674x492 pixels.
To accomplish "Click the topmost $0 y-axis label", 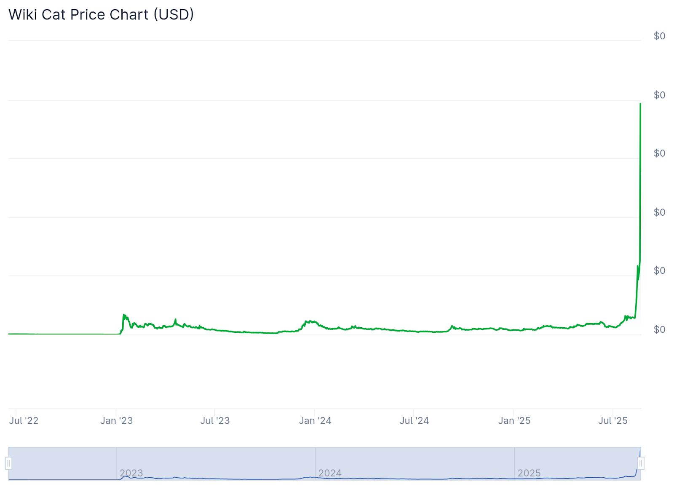I will 659,36.
